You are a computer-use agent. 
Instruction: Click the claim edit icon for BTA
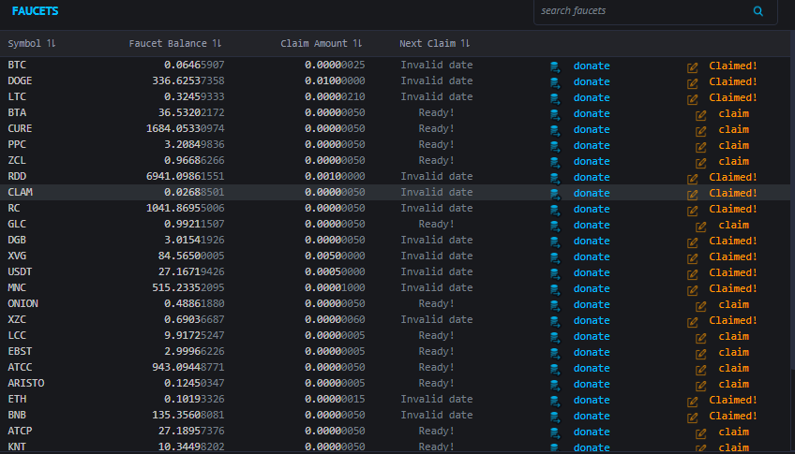pyautogui.click(x=700, y=115)
